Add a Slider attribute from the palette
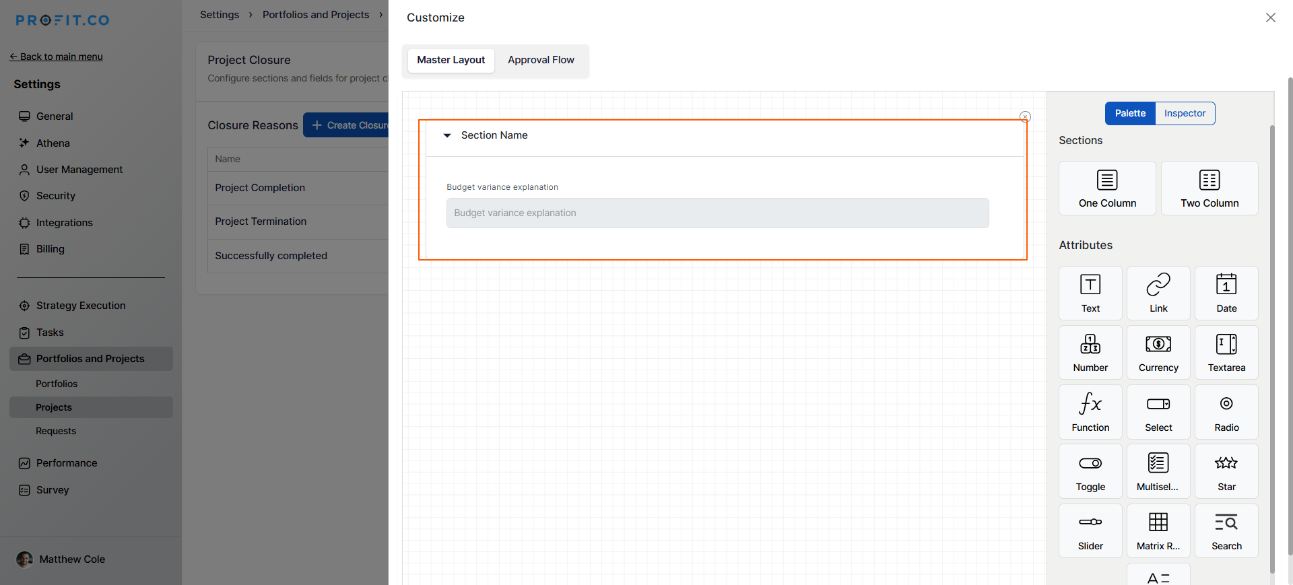1293x585 pixels. click(x=1090, y=530)
